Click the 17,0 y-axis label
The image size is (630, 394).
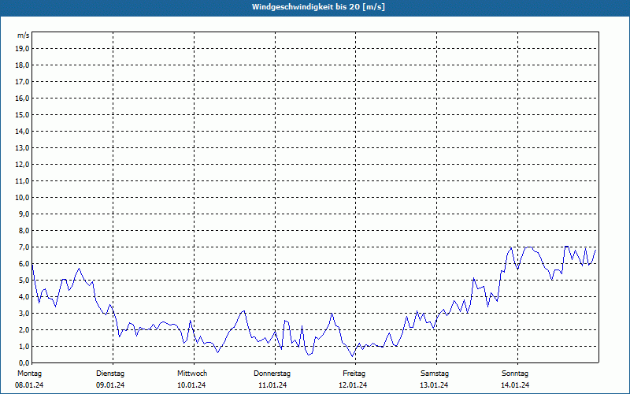pyautogui.click(x=22, y=82)
